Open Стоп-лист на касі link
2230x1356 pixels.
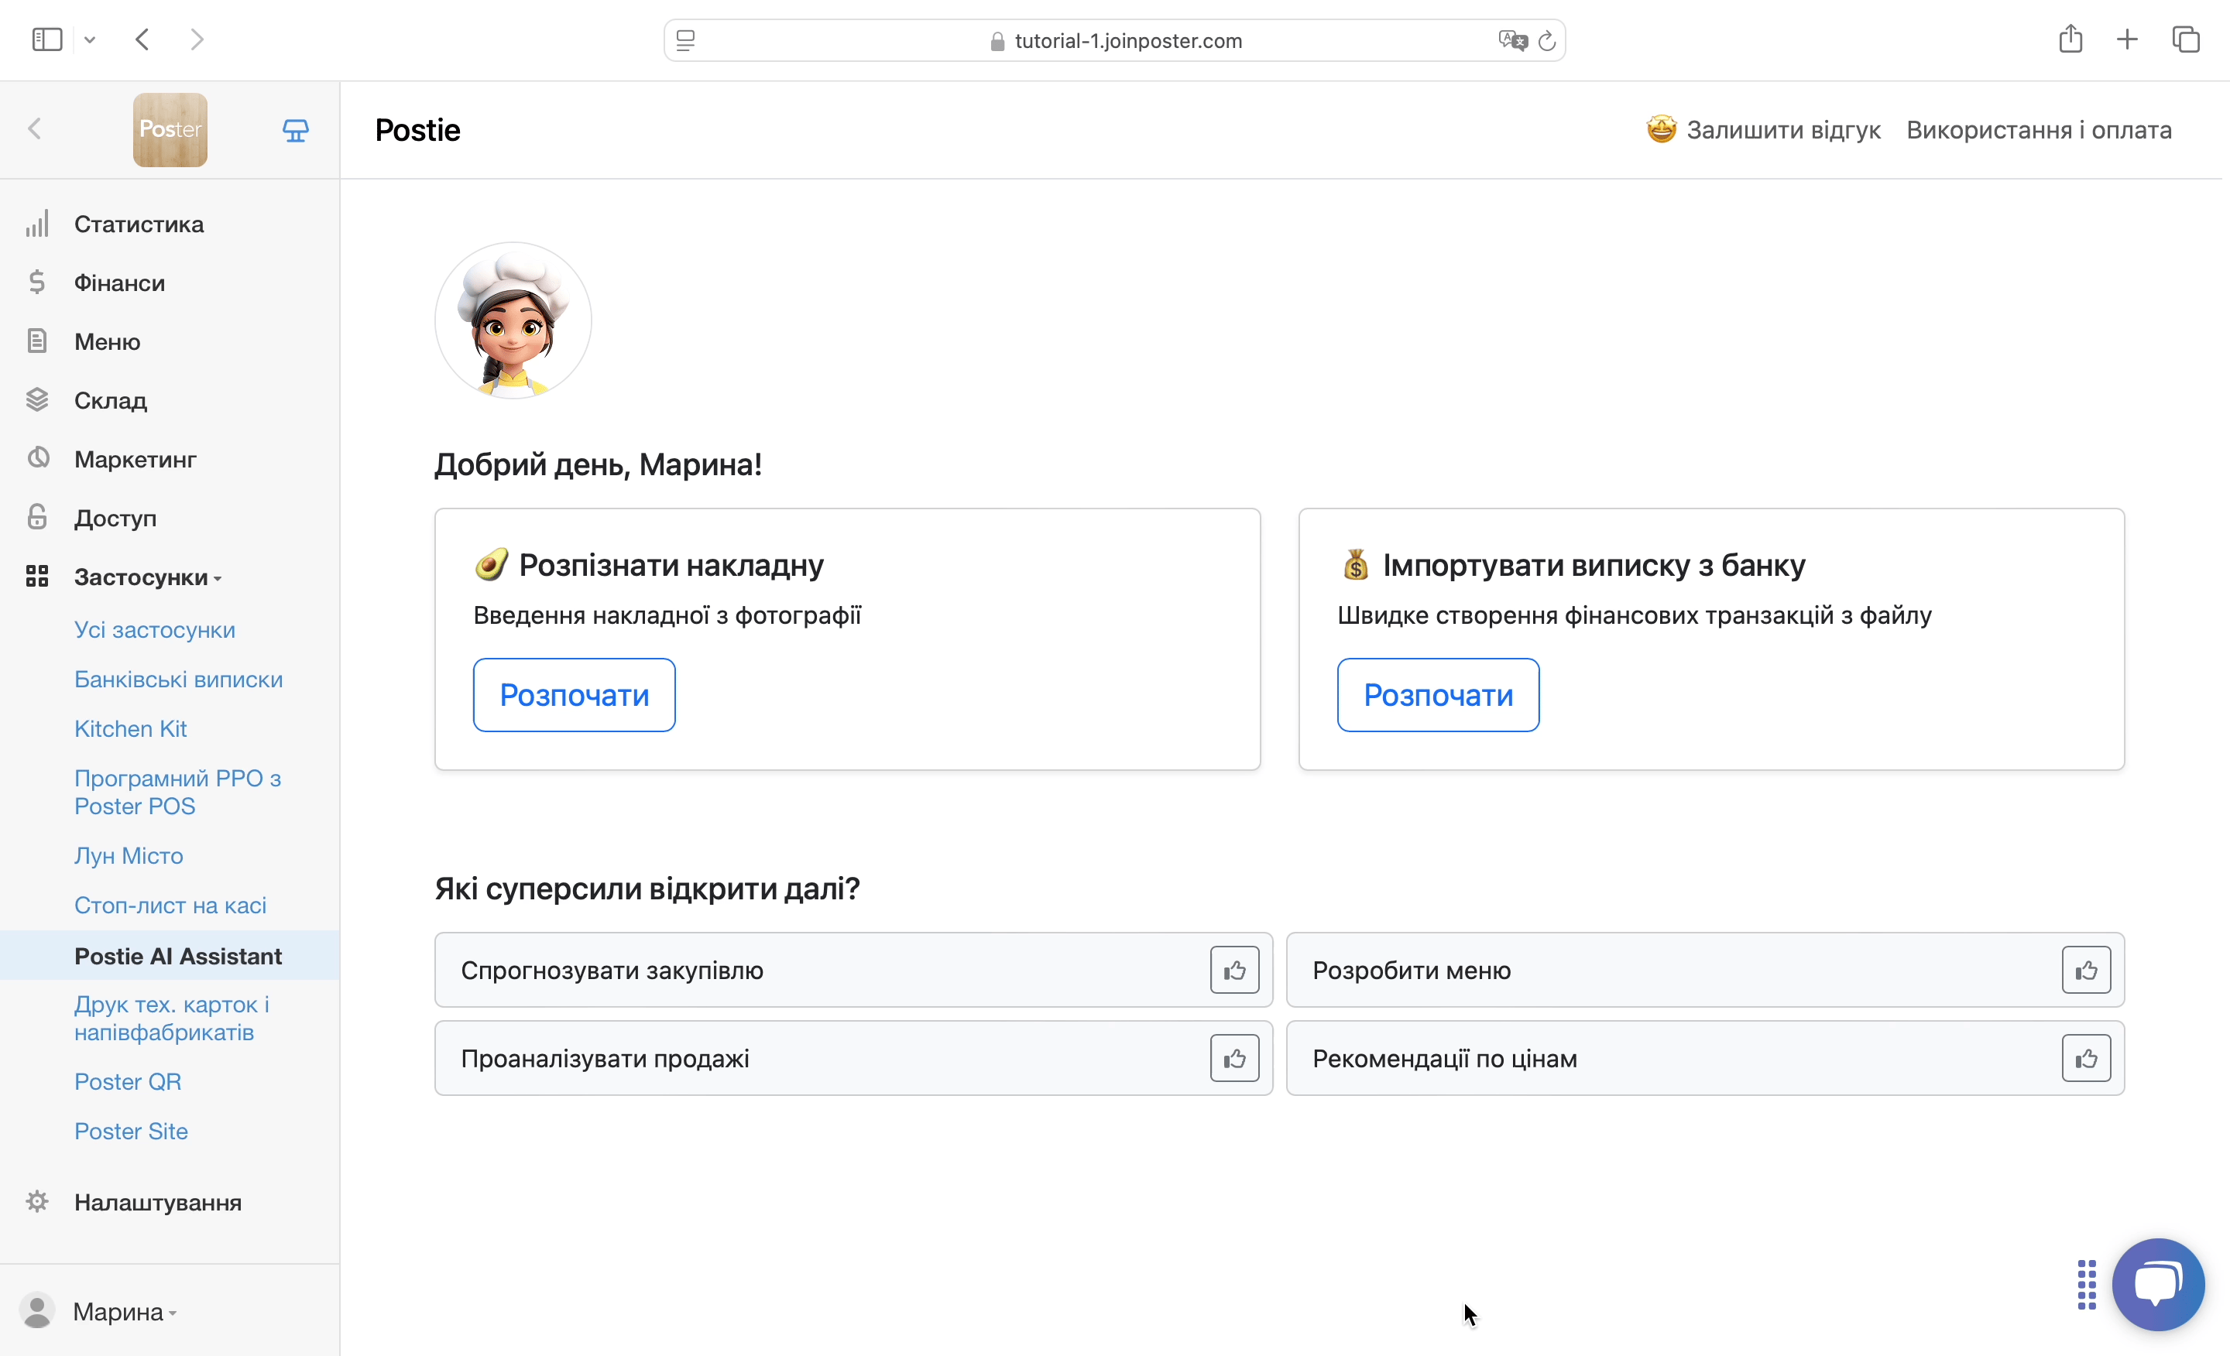click(170, 906)
